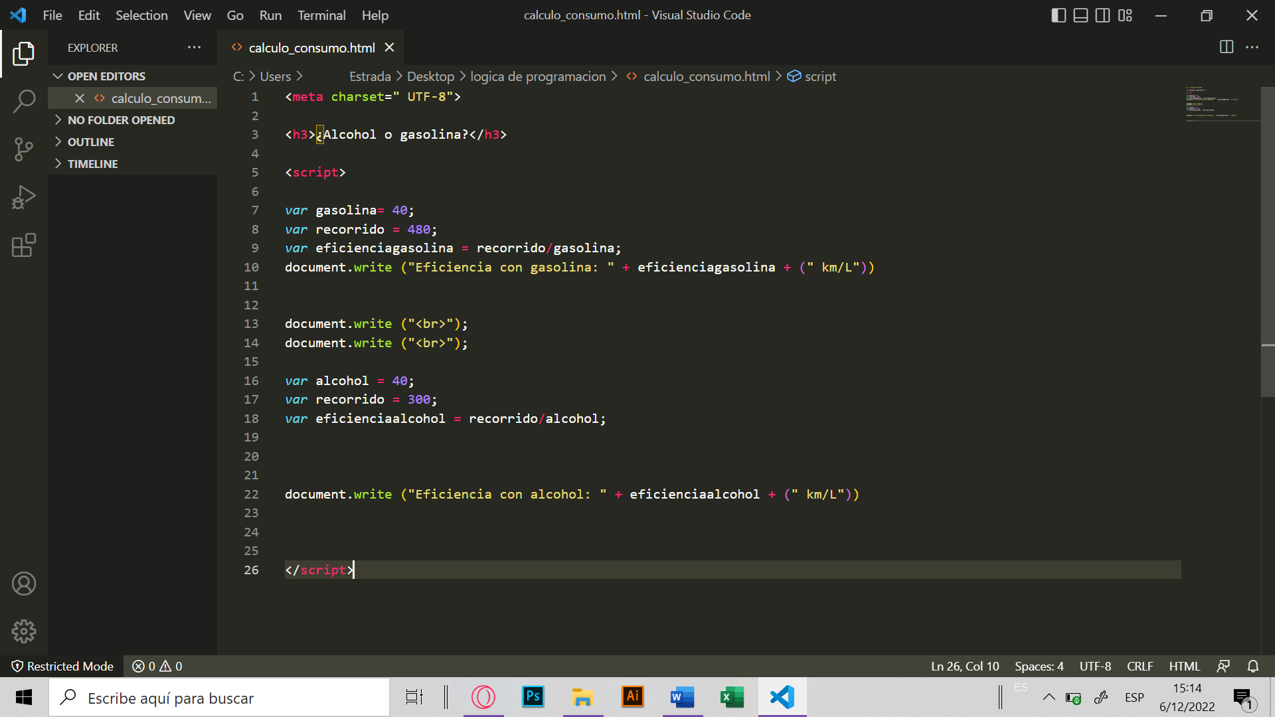Open File Explorer from the taskbar
The image size is (1275, 717).
click(x=583, y=697)
